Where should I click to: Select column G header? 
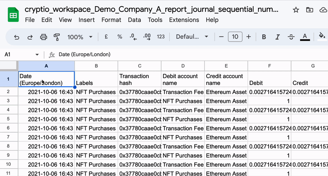310,66
